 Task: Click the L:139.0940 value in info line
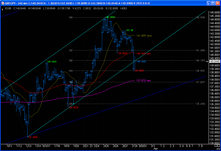point(50,8)
